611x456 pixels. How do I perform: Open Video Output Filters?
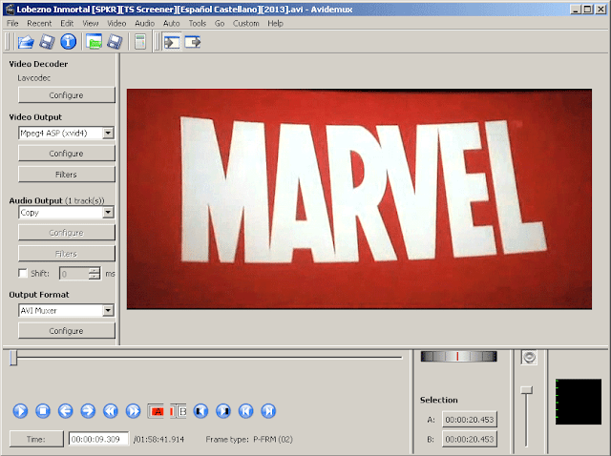click(67, 175)
